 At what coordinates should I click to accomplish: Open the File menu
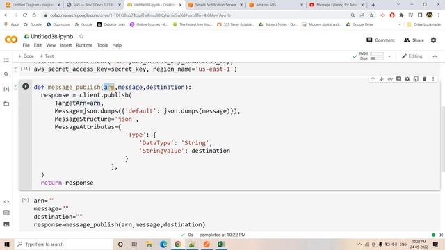coord(26,45)
